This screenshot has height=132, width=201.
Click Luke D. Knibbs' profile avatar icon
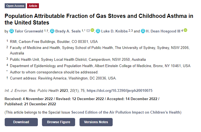pos(98,31)
